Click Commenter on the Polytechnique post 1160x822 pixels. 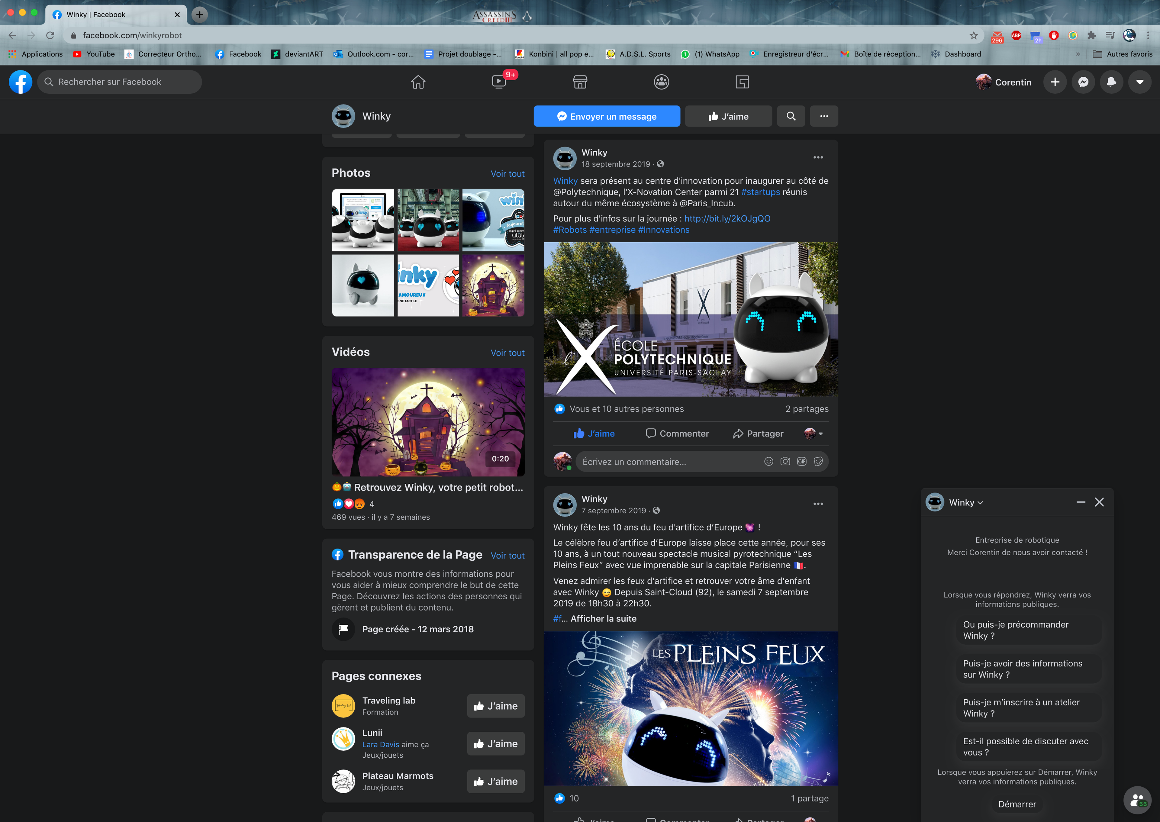pos(677,433)
